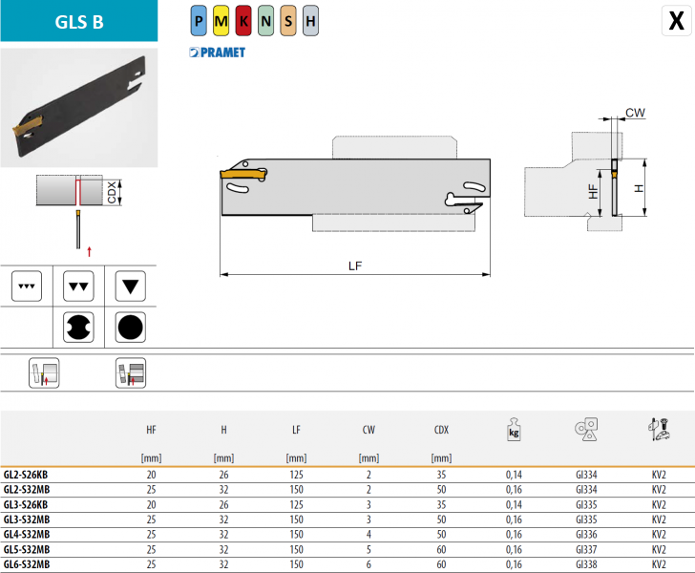Click the X box in top corner
Viewport: 695px width, 573px height.
(674, 20)
